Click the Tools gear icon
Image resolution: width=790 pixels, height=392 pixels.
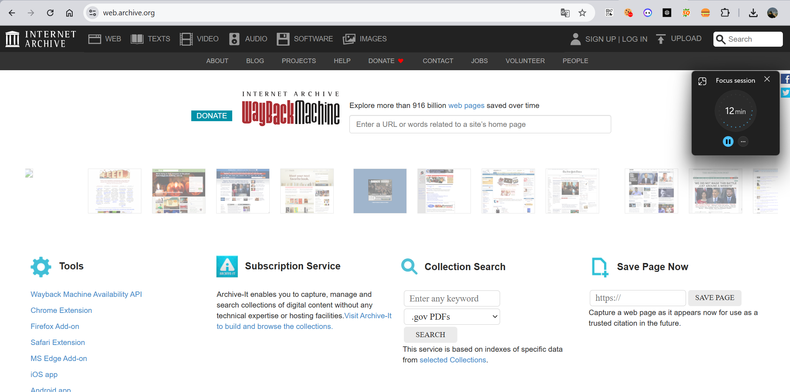(41, 267)
